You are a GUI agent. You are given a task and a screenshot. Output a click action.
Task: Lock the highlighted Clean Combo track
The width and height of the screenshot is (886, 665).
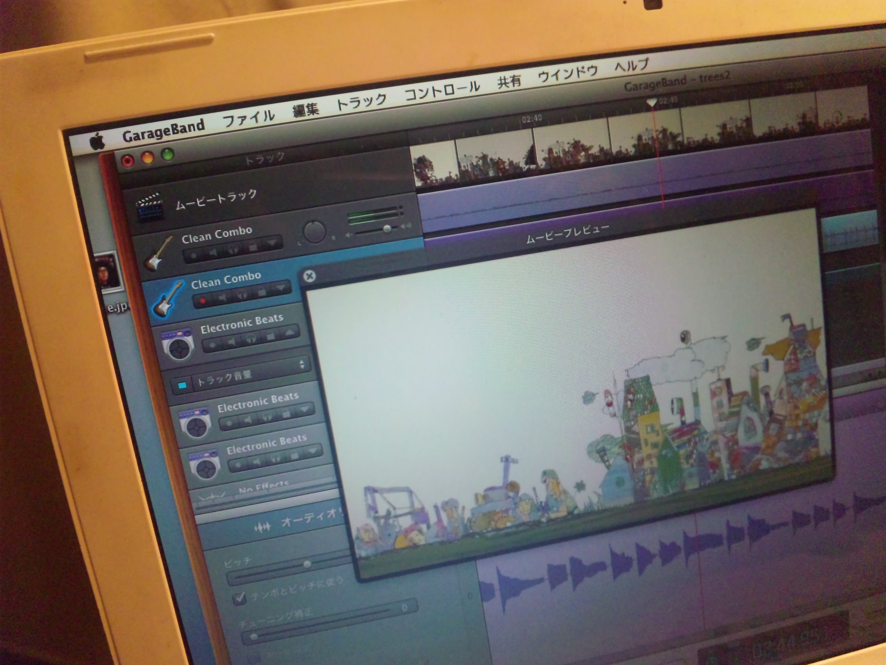pyautogui.click(x=262, y=291)
